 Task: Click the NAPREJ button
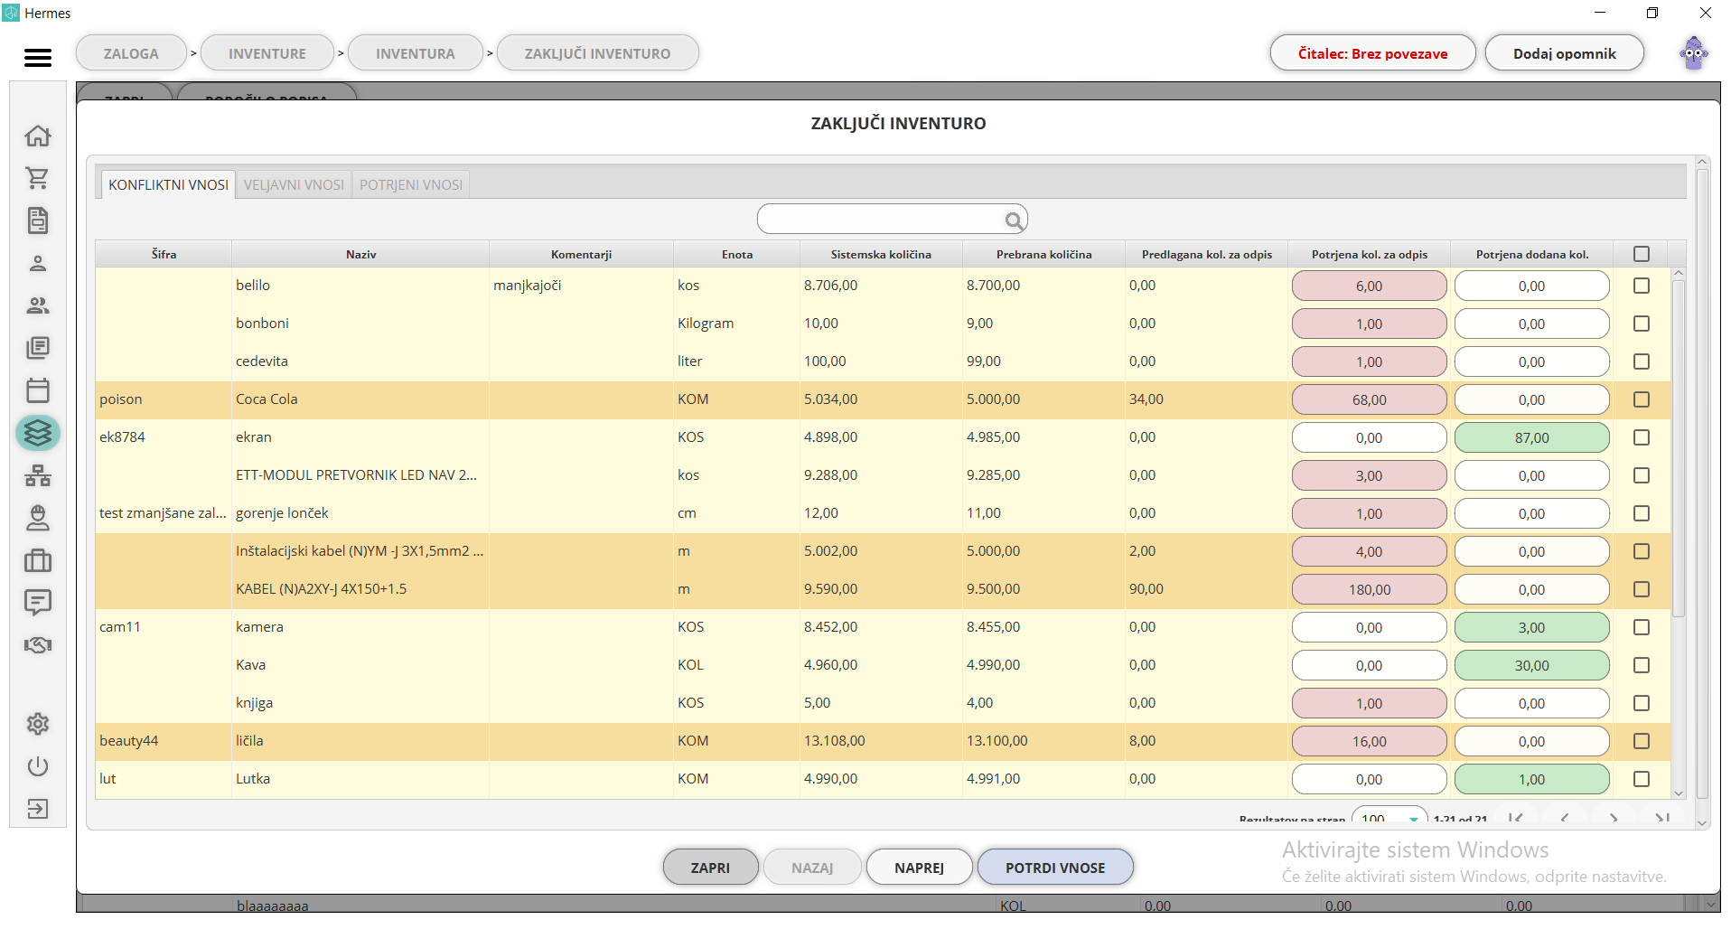coord(919,868)
